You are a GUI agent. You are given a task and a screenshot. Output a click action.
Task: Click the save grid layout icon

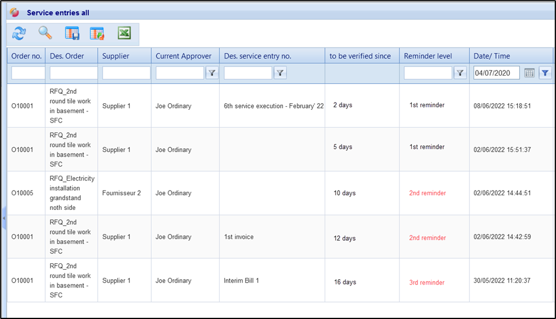click(72, 34)
